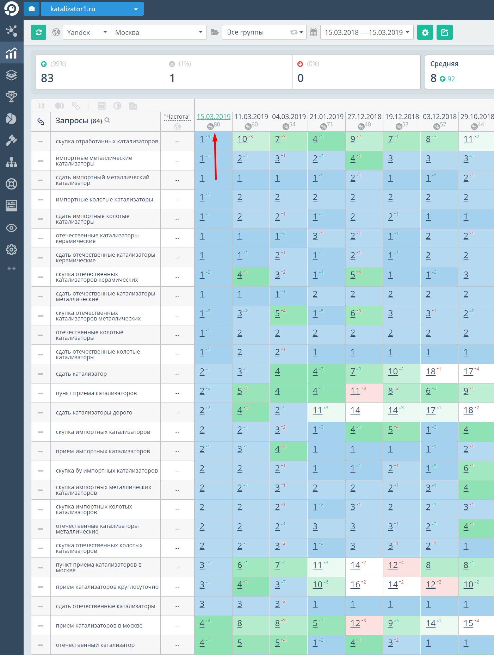The height and width of the screenshot is (655, 494).
Task: Open the gear settings sidebar icon
Action: point(11,250)
